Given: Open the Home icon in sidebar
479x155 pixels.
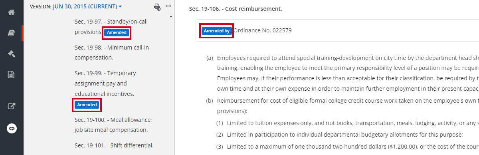Looking at the screenshot, I should click(x=11, y=12).
